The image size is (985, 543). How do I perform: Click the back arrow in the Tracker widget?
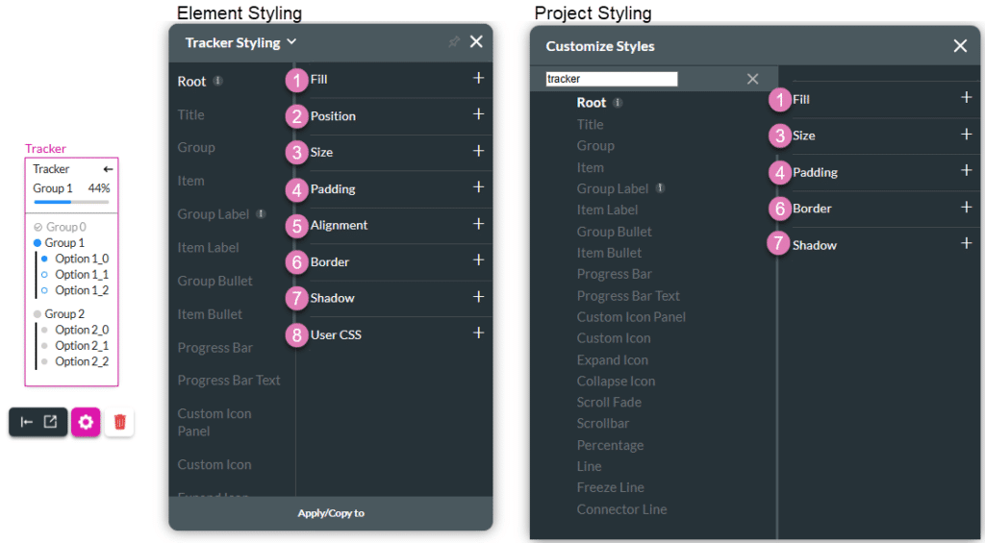coord(108,169)
